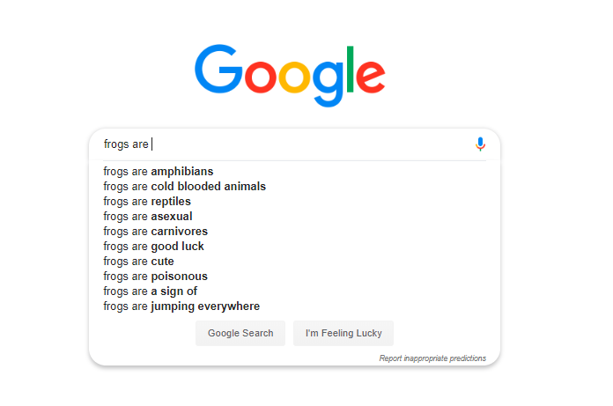The width and height of the screenshot is (613, 406).
Task: Click the voice search microphone icon
Action: coord(480,144)
